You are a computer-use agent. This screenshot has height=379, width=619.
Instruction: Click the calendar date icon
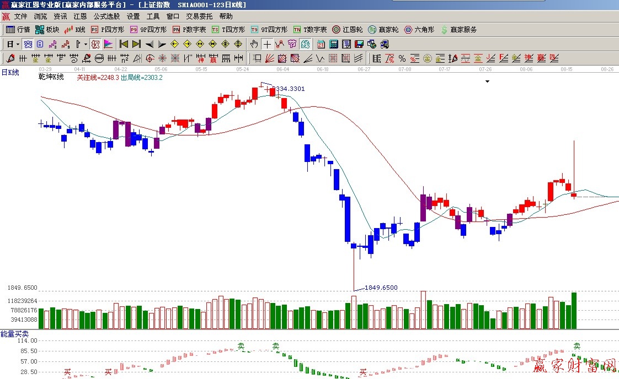321,44
